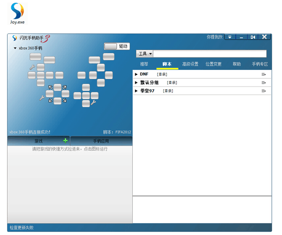Switch to the 高级设置 tab
This screenshot has width=282, height=235.
click(190, 64)
